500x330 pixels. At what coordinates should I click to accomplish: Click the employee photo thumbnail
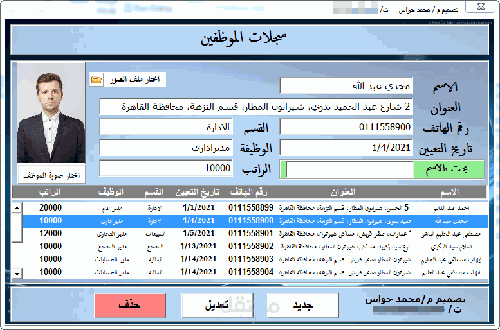[x=51, y=113]
